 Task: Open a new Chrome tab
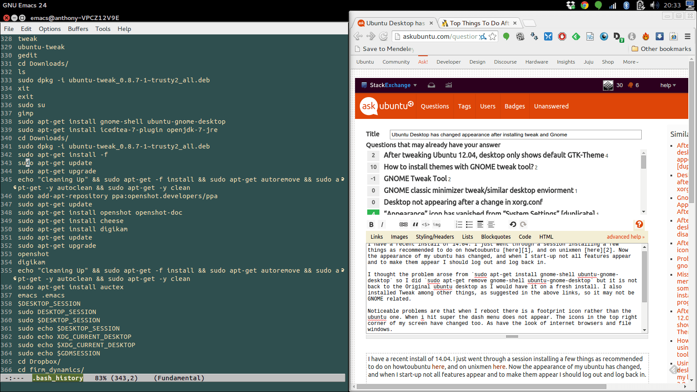528,23
